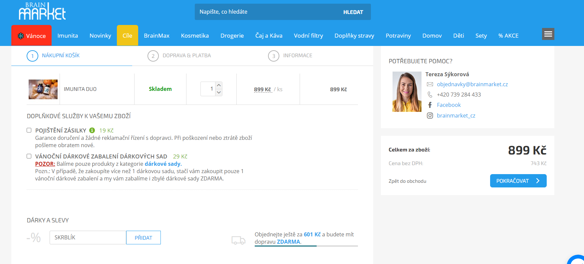
Task: Open the Domov category
Action: click(x=432, y=36)
